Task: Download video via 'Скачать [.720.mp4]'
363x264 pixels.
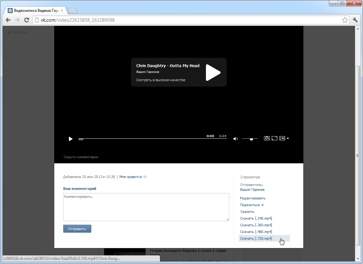Action: click(x=264, y=238)
